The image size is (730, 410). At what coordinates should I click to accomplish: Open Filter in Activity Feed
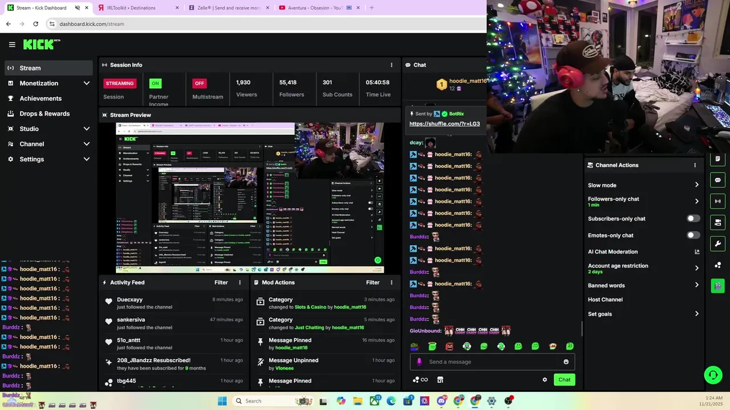[x=221, y=282]
